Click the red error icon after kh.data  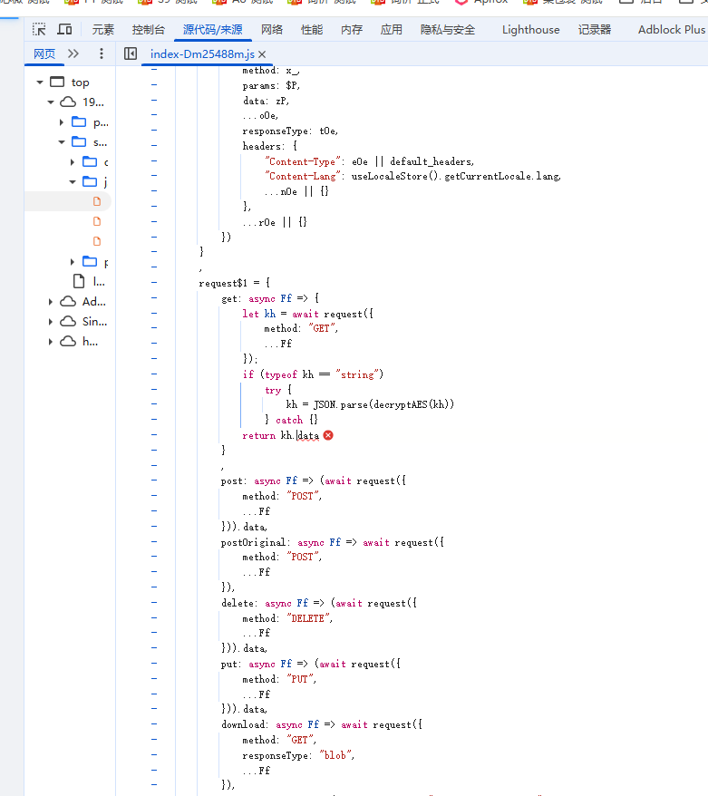pyautogui.click(x=328, y=435)
